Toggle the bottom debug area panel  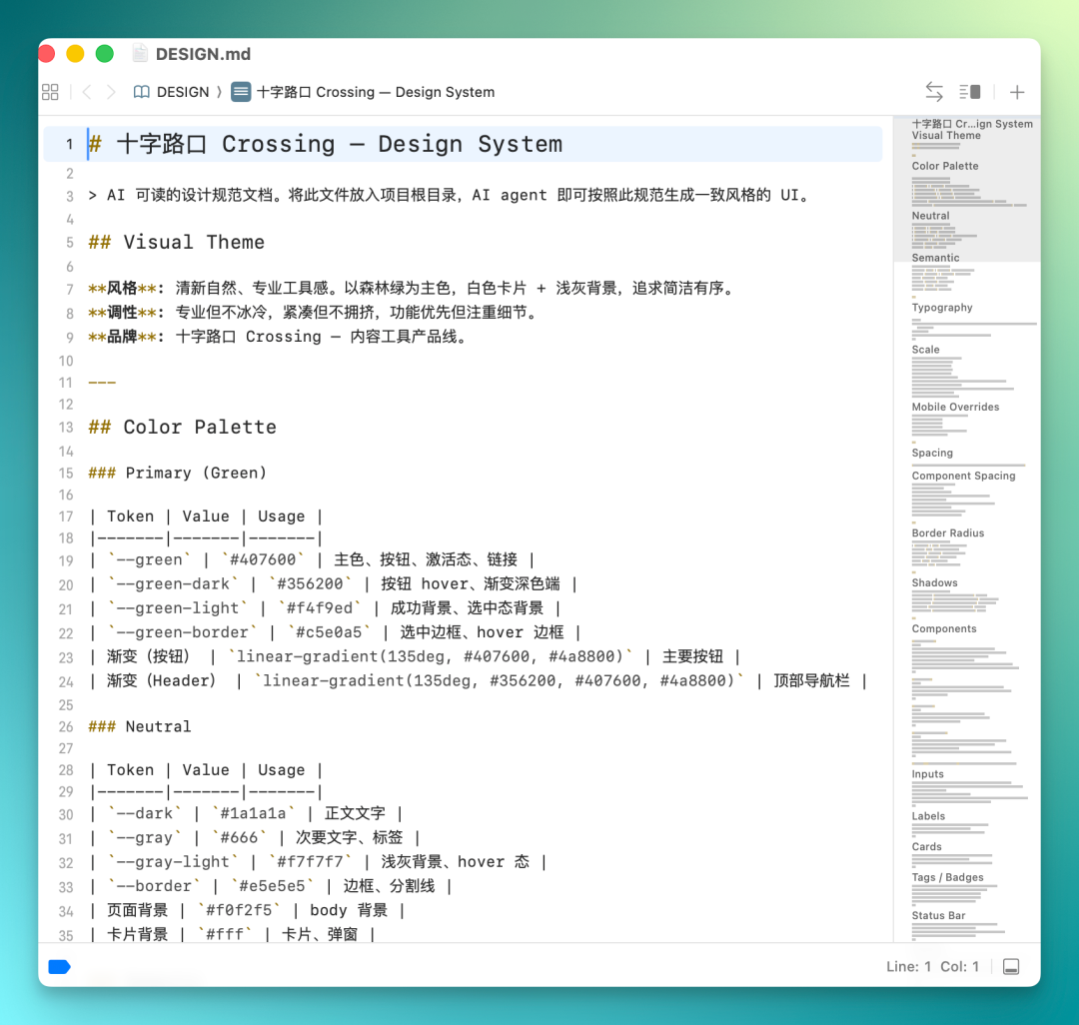pos(1011,966)
